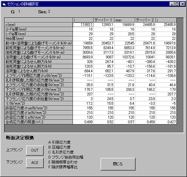Click the 'G' label at top
Viewport: 187px width, 177px height.
[x=13, y=12]
